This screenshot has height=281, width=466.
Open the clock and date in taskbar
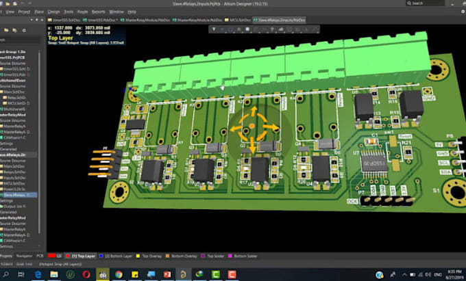(455, 274)
